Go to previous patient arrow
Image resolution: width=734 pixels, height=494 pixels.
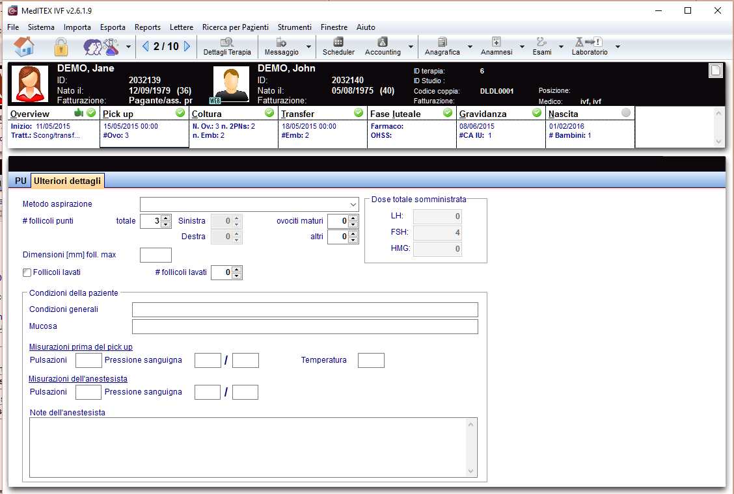pyautogui.click(x=145, y=46)
